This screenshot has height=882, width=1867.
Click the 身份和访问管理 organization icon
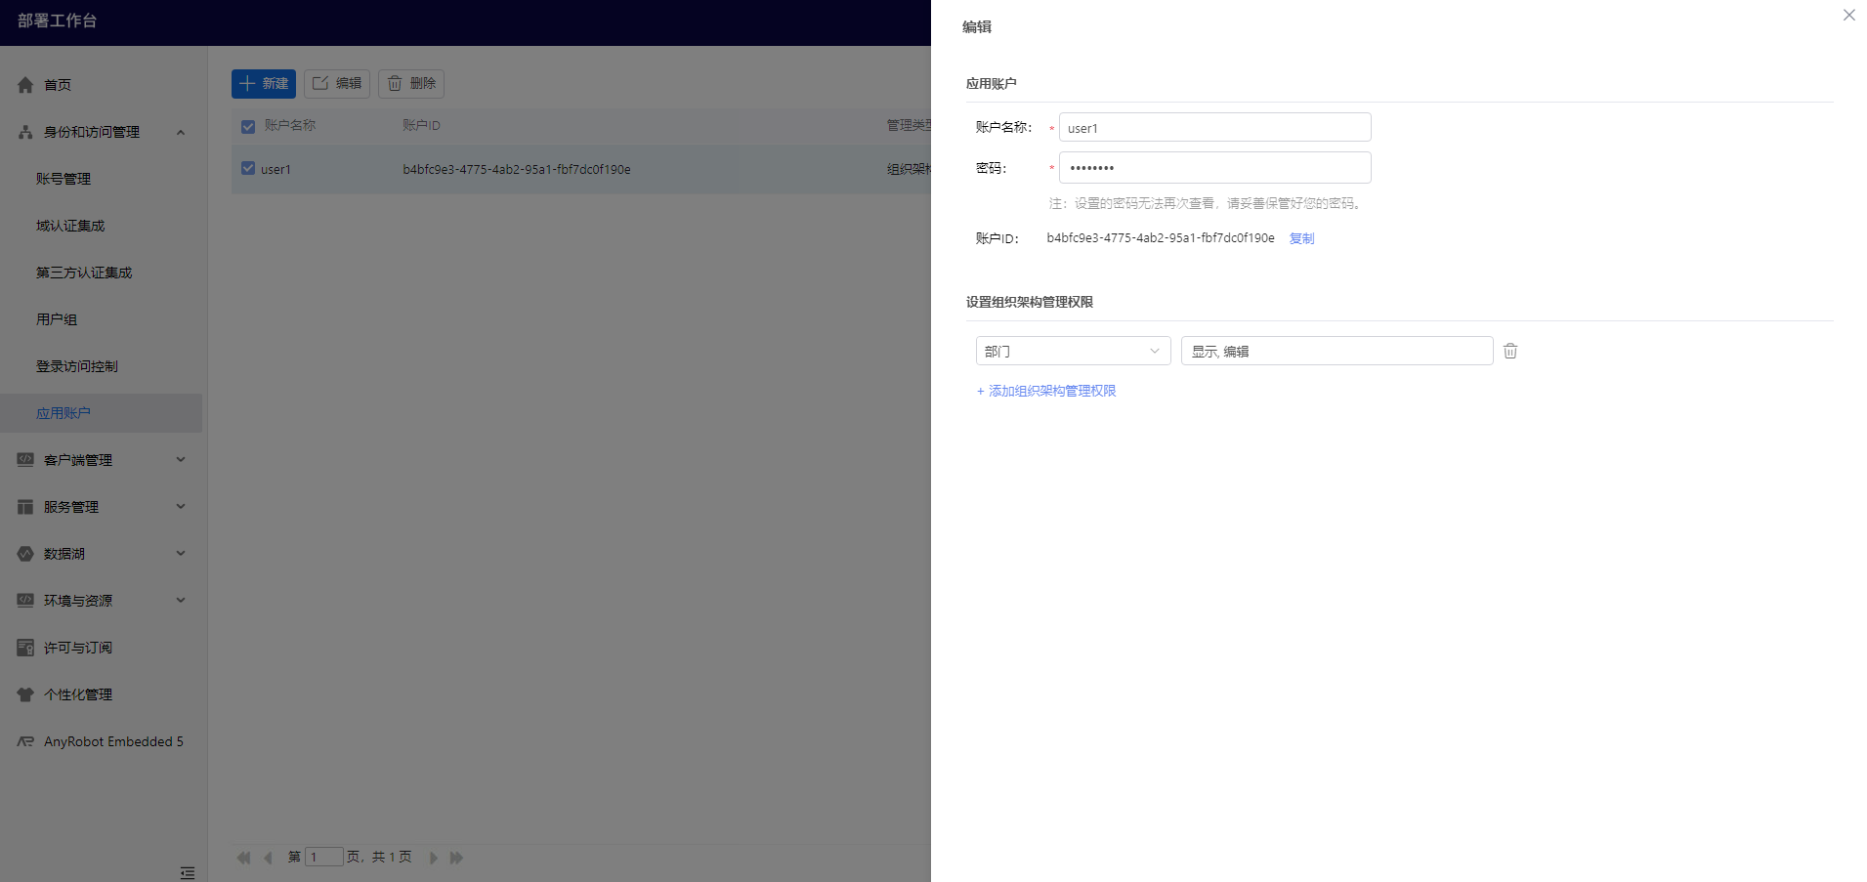25,132
